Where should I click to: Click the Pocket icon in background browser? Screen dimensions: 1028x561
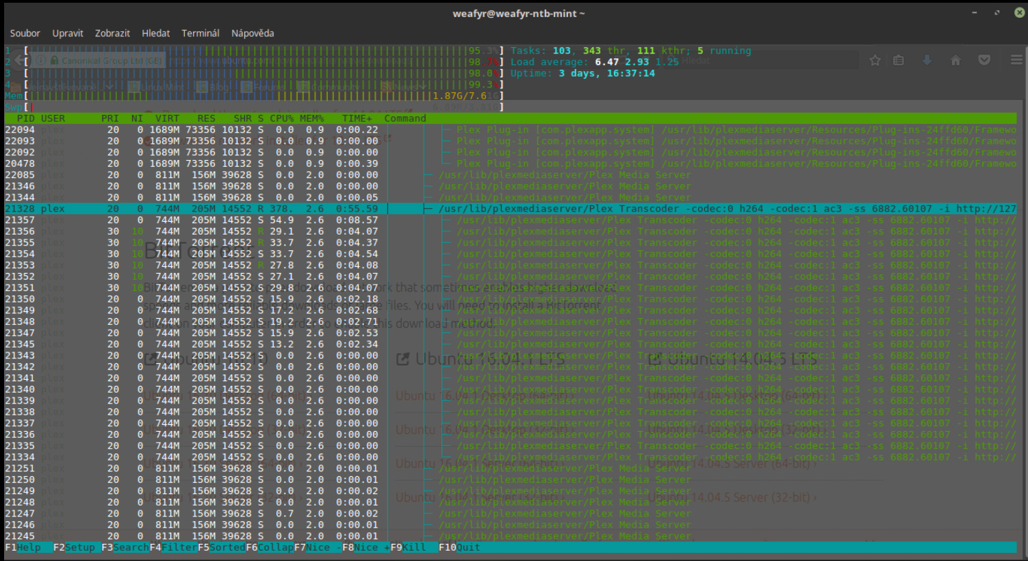point(984,60)
